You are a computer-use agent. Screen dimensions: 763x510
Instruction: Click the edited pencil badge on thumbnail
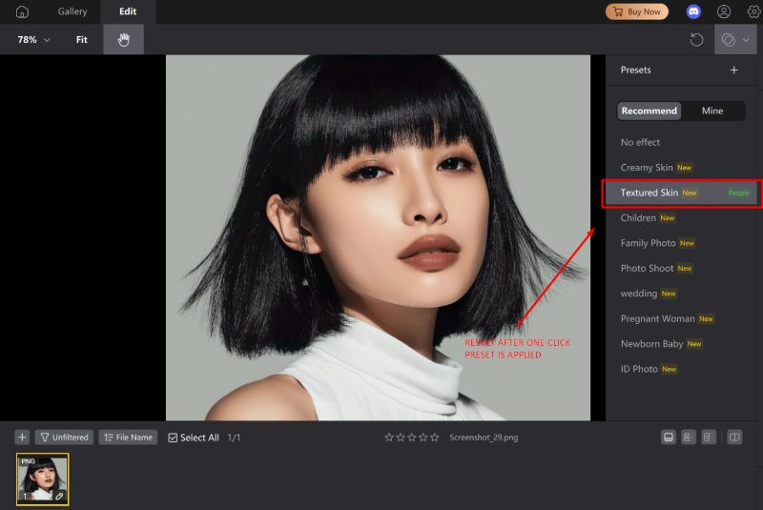59,497
